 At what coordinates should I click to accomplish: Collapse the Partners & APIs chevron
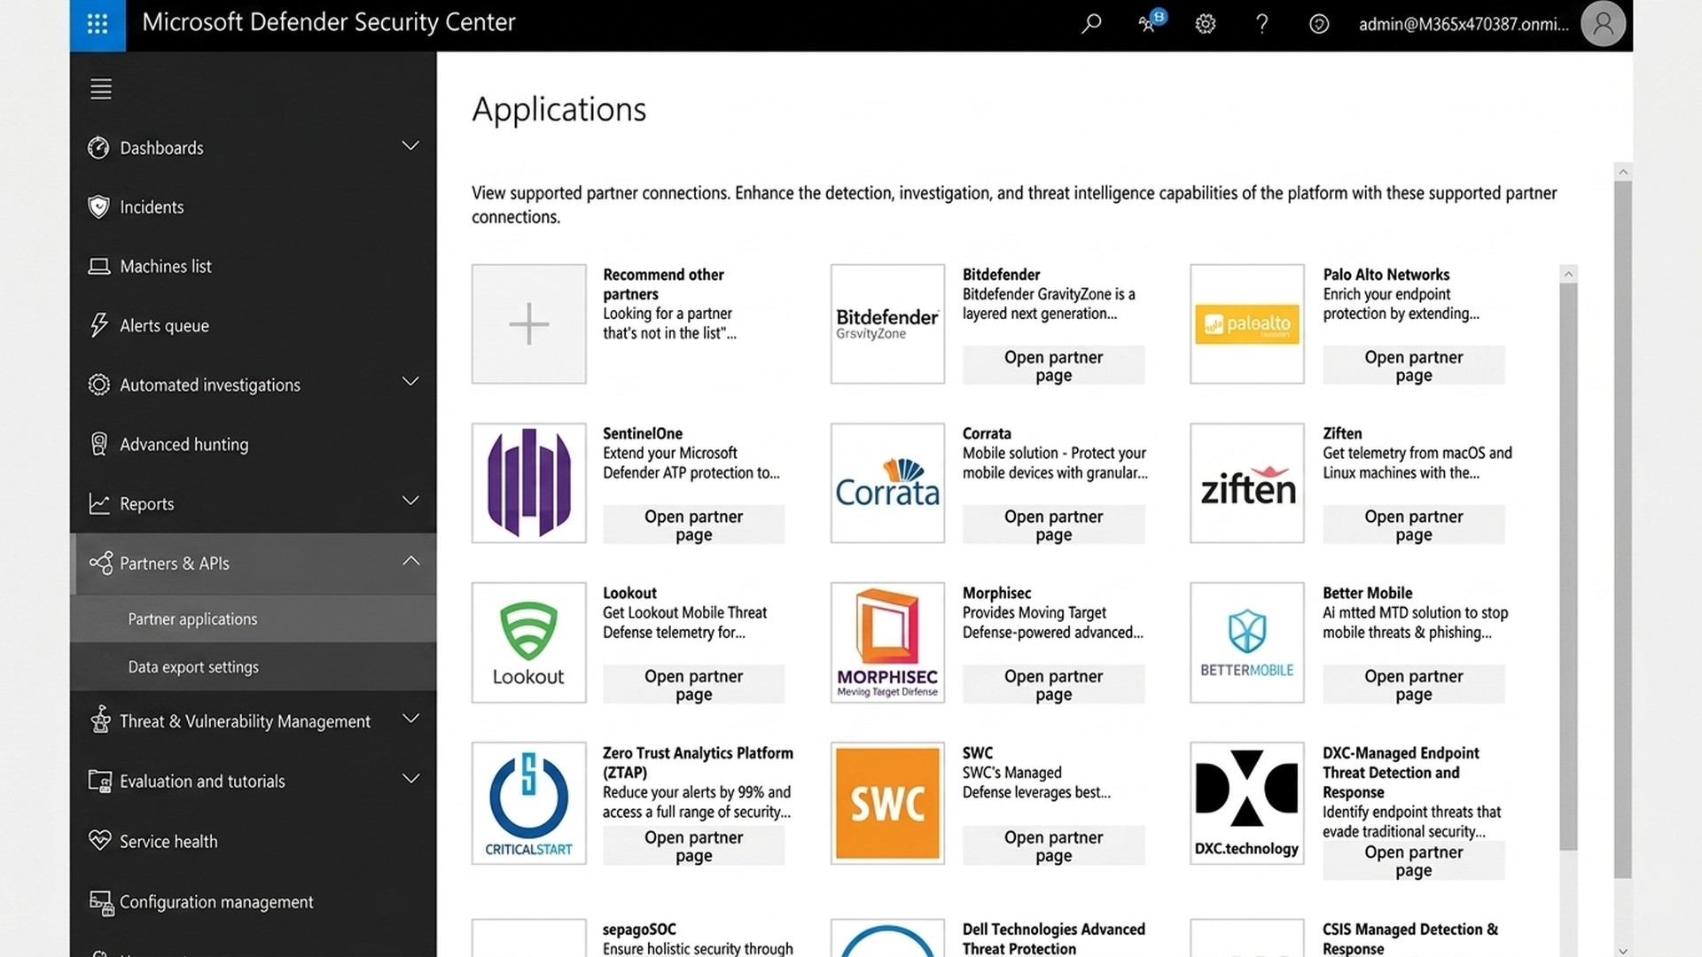410,560
